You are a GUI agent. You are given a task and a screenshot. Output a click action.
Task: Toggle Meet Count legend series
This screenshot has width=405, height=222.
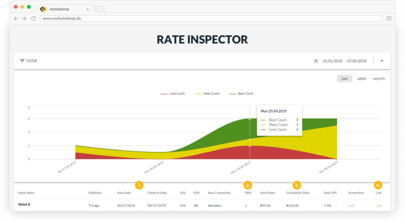click(207, 94)
